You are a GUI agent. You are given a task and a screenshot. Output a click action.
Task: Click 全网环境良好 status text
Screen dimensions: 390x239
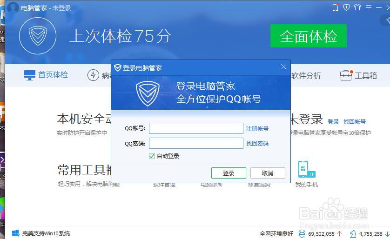[x=276, y=234]
